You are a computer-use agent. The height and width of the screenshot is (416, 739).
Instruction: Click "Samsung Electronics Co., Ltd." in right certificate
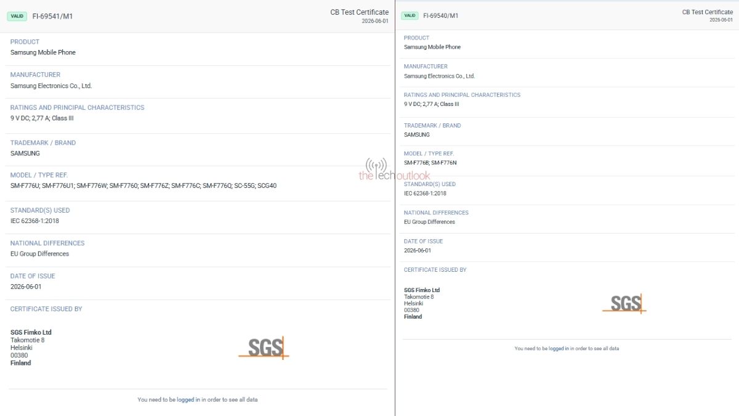pyautogui.click(x=440, y=76)
